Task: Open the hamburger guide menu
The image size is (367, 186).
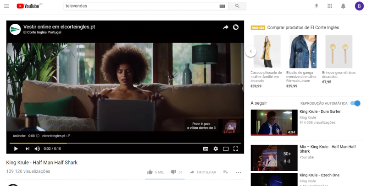Action: (6, 6)
